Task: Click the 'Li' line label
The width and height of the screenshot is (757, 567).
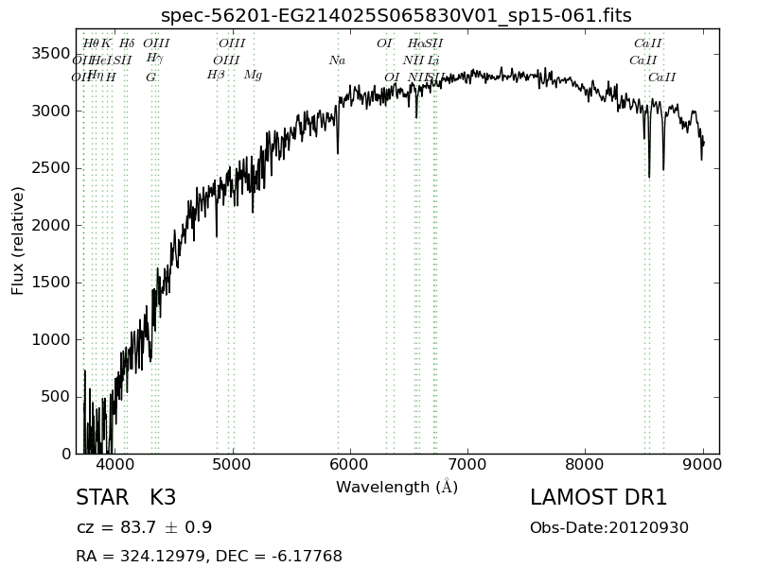Action: click(x=433, y=60)
